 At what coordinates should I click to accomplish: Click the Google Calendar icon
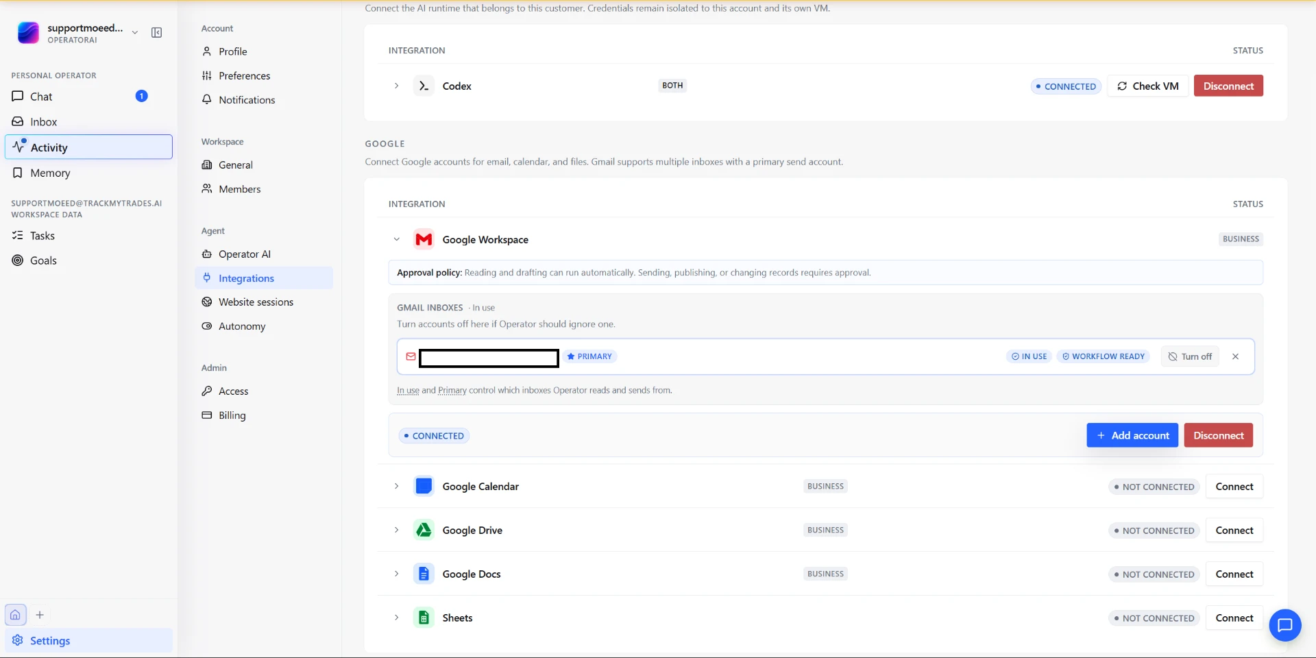pyautogui.click(x=424, y=486)
